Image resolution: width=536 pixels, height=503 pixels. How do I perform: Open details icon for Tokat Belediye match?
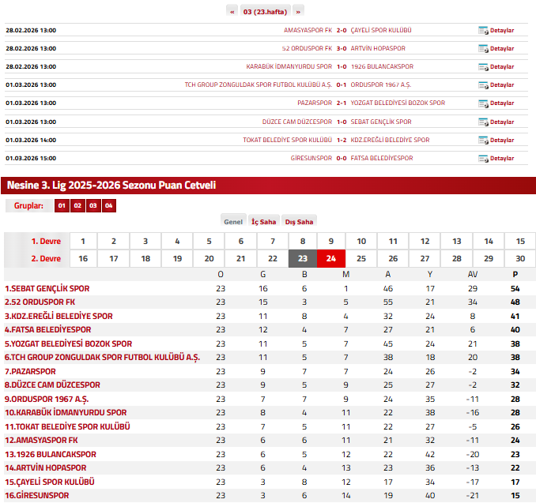click(483, 140)
